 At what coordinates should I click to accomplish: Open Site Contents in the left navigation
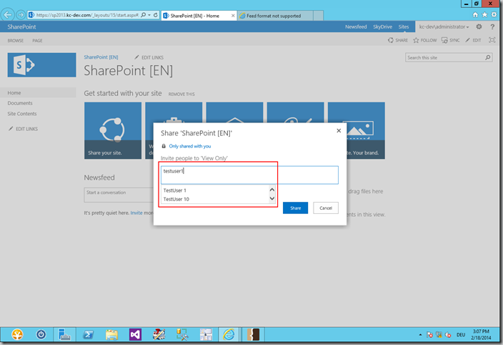pyautogui.click(x=22, y=114)
